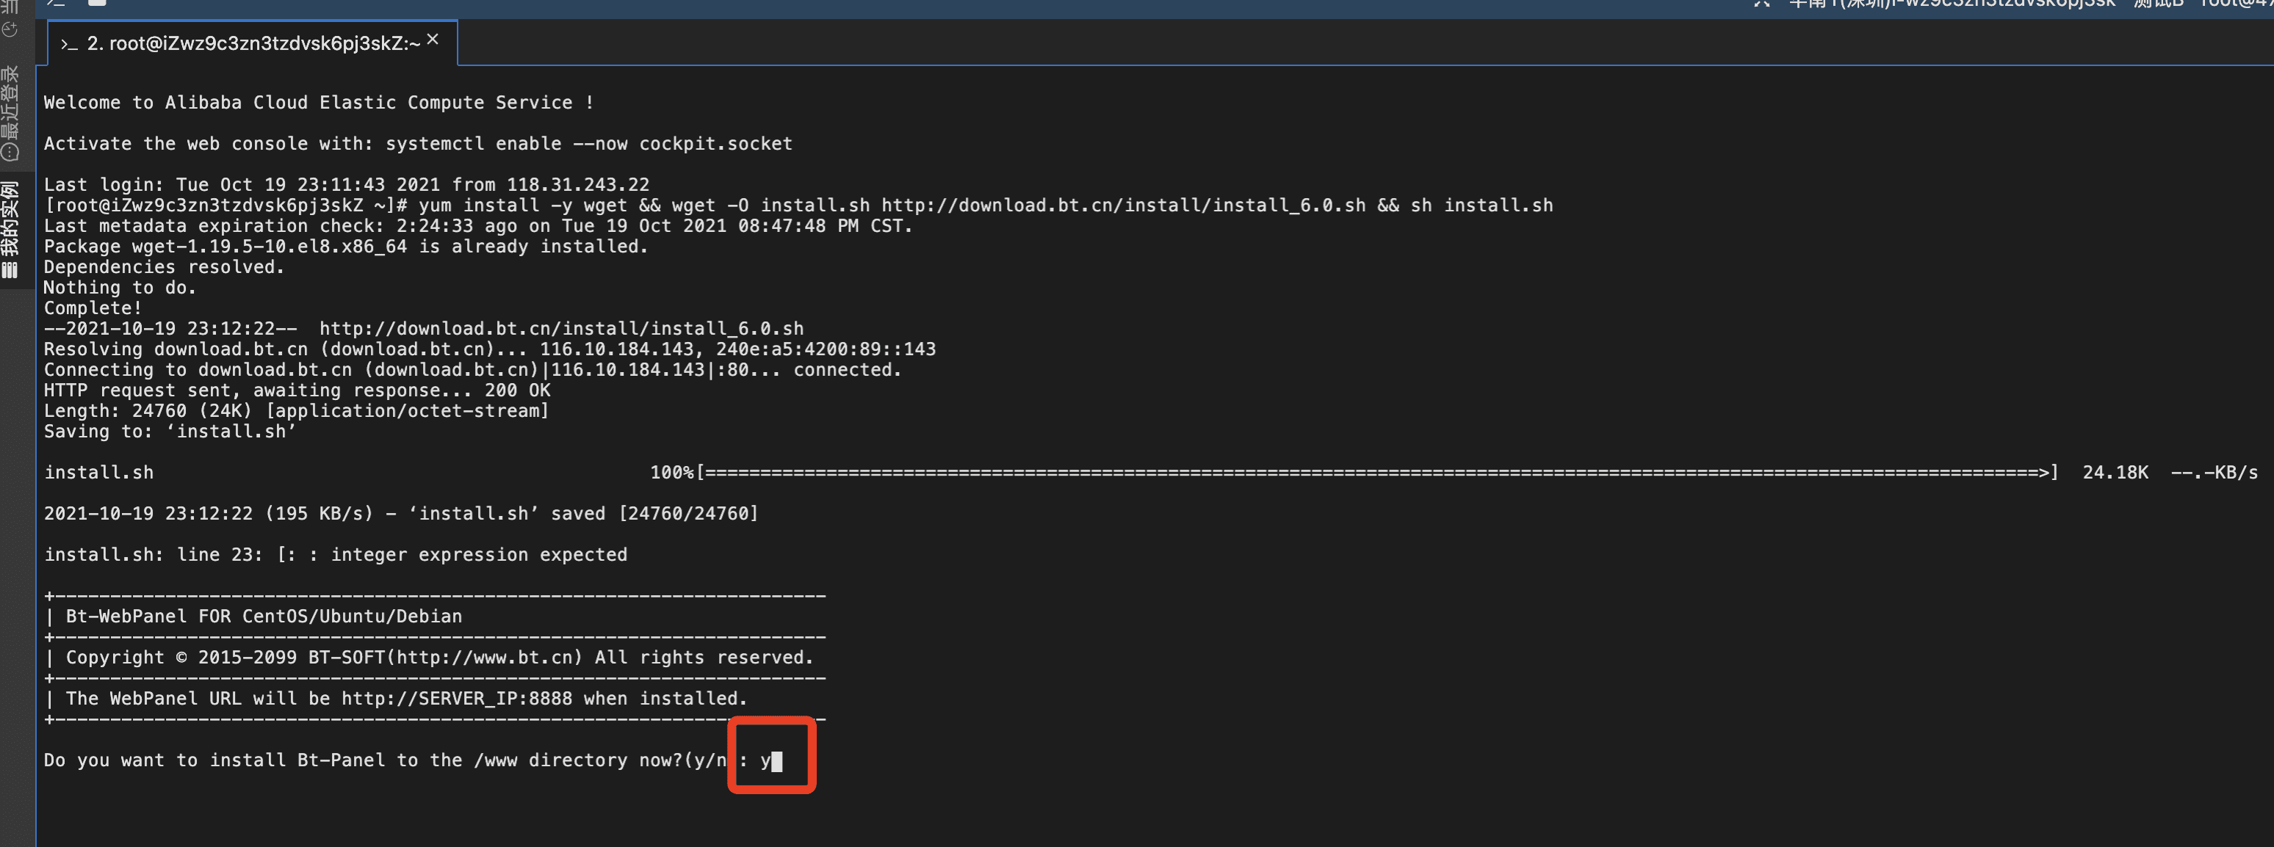2274x847 pixels.
Task: Click the terminal prompt icon in the session tab
Action: (x=69, y=44)
